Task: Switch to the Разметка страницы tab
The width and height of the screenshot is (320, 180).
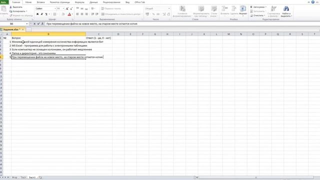Action: coord(60,2)
